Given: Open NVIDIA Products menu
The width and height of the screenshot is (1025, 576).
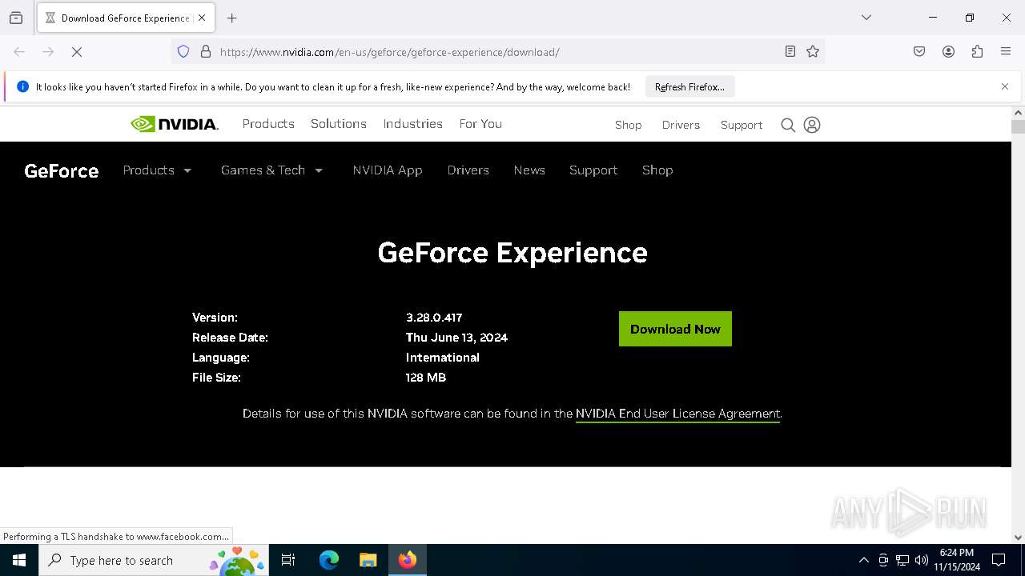Looking at the screenshot, I should click(x=268, y=124).
